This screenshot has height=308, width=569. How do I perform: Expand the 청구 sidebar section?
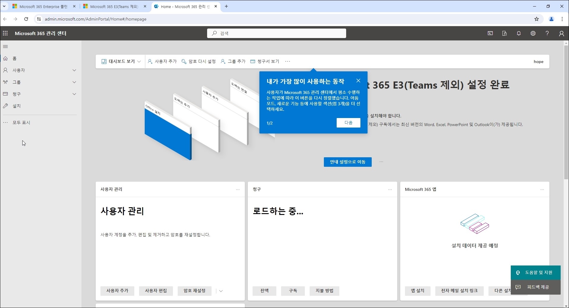[x=74, y=94]
